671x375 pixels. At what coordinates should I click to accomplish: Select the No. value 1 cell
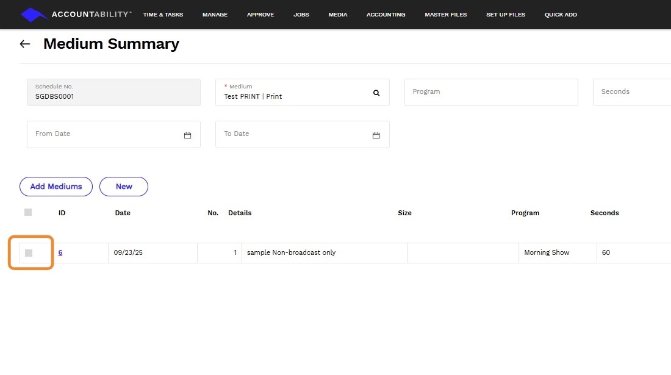pos(220,252)
